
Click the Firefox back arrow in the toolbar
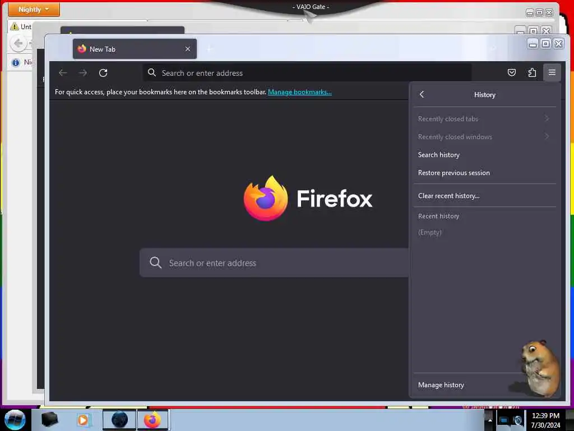point(63,73)
